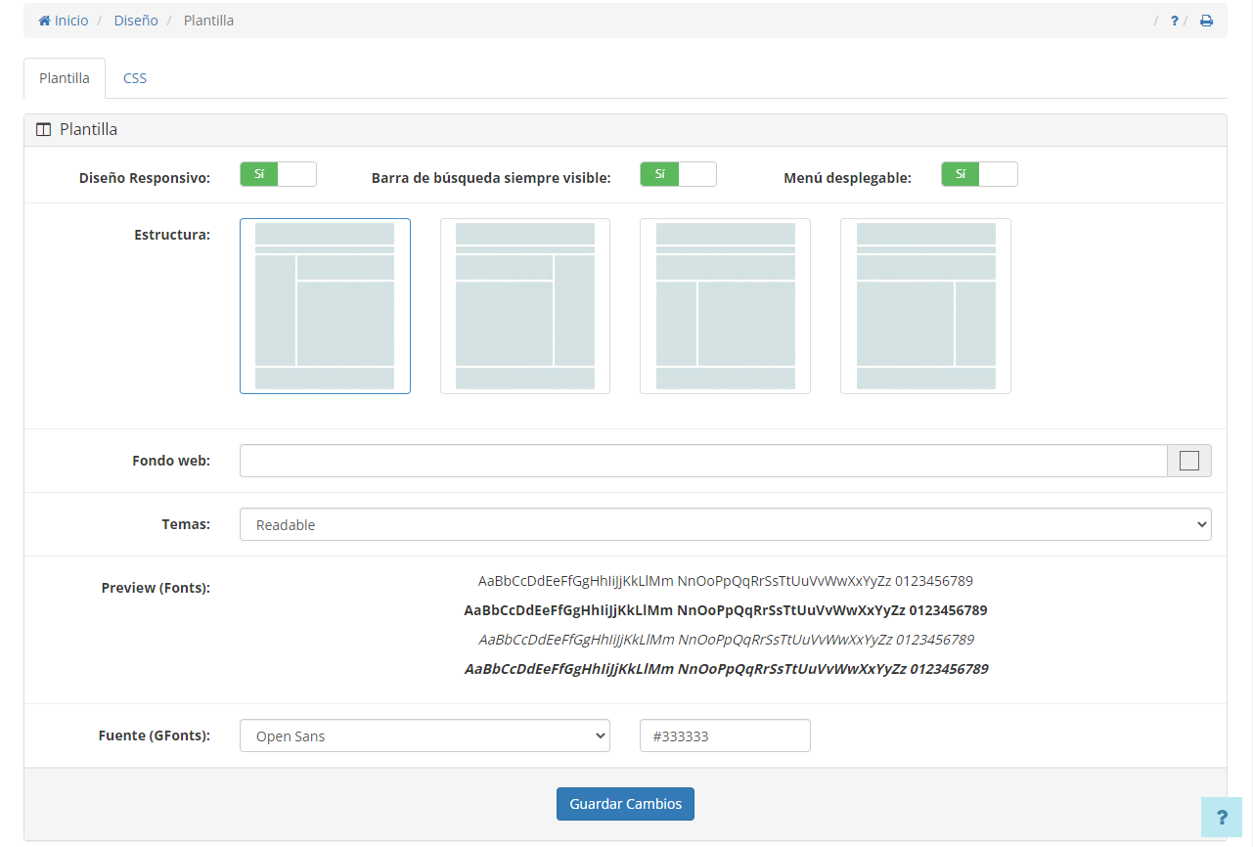Click the #333333 font color field
The width and height of the screenshot is (1253, 847).
[725, 736]
